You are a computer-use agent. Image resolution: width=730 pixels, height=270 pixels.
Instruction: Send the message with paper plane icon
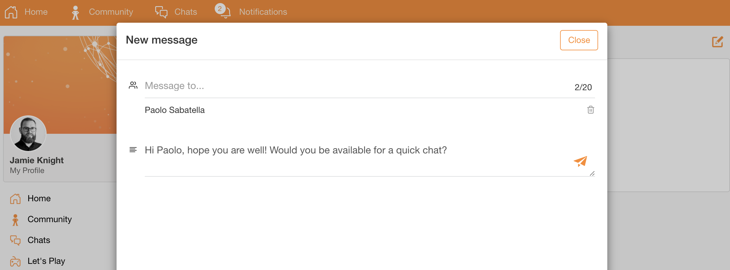tap(580, 161)
